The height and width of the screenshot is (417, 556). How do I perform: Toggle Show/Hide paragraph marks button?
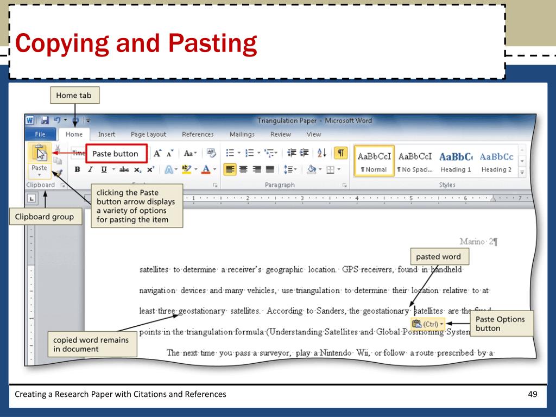click(x=340, y=153)
